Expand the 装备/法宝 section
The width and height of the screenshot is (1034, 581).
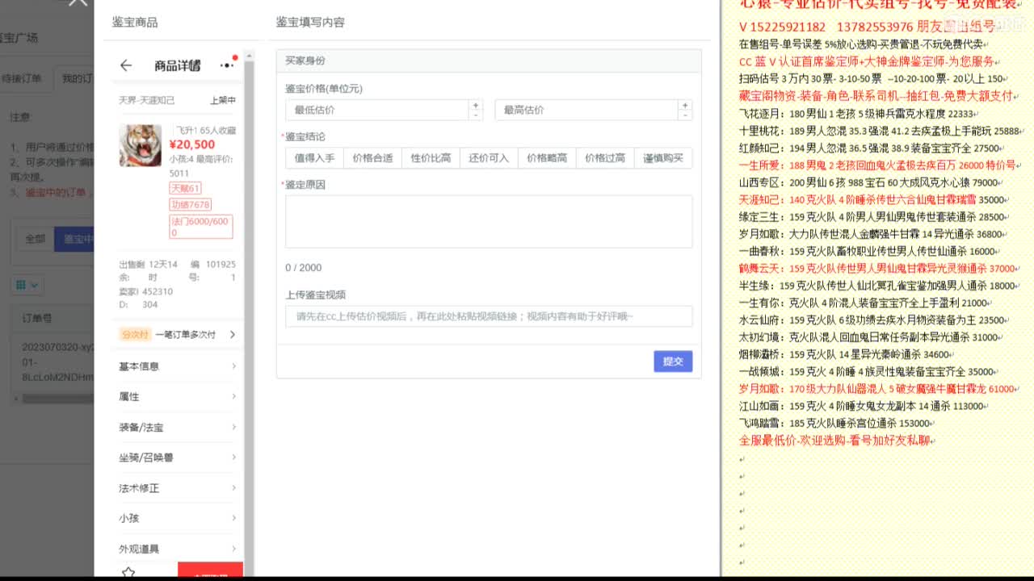177,427
